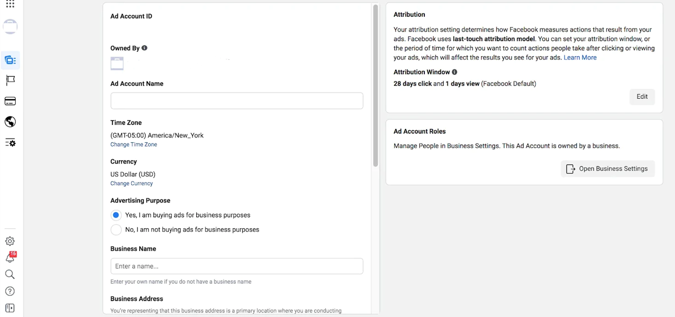Click the Change Currency link
The width and height of the screenshot is (675, 317).
(x=131, y=184)
